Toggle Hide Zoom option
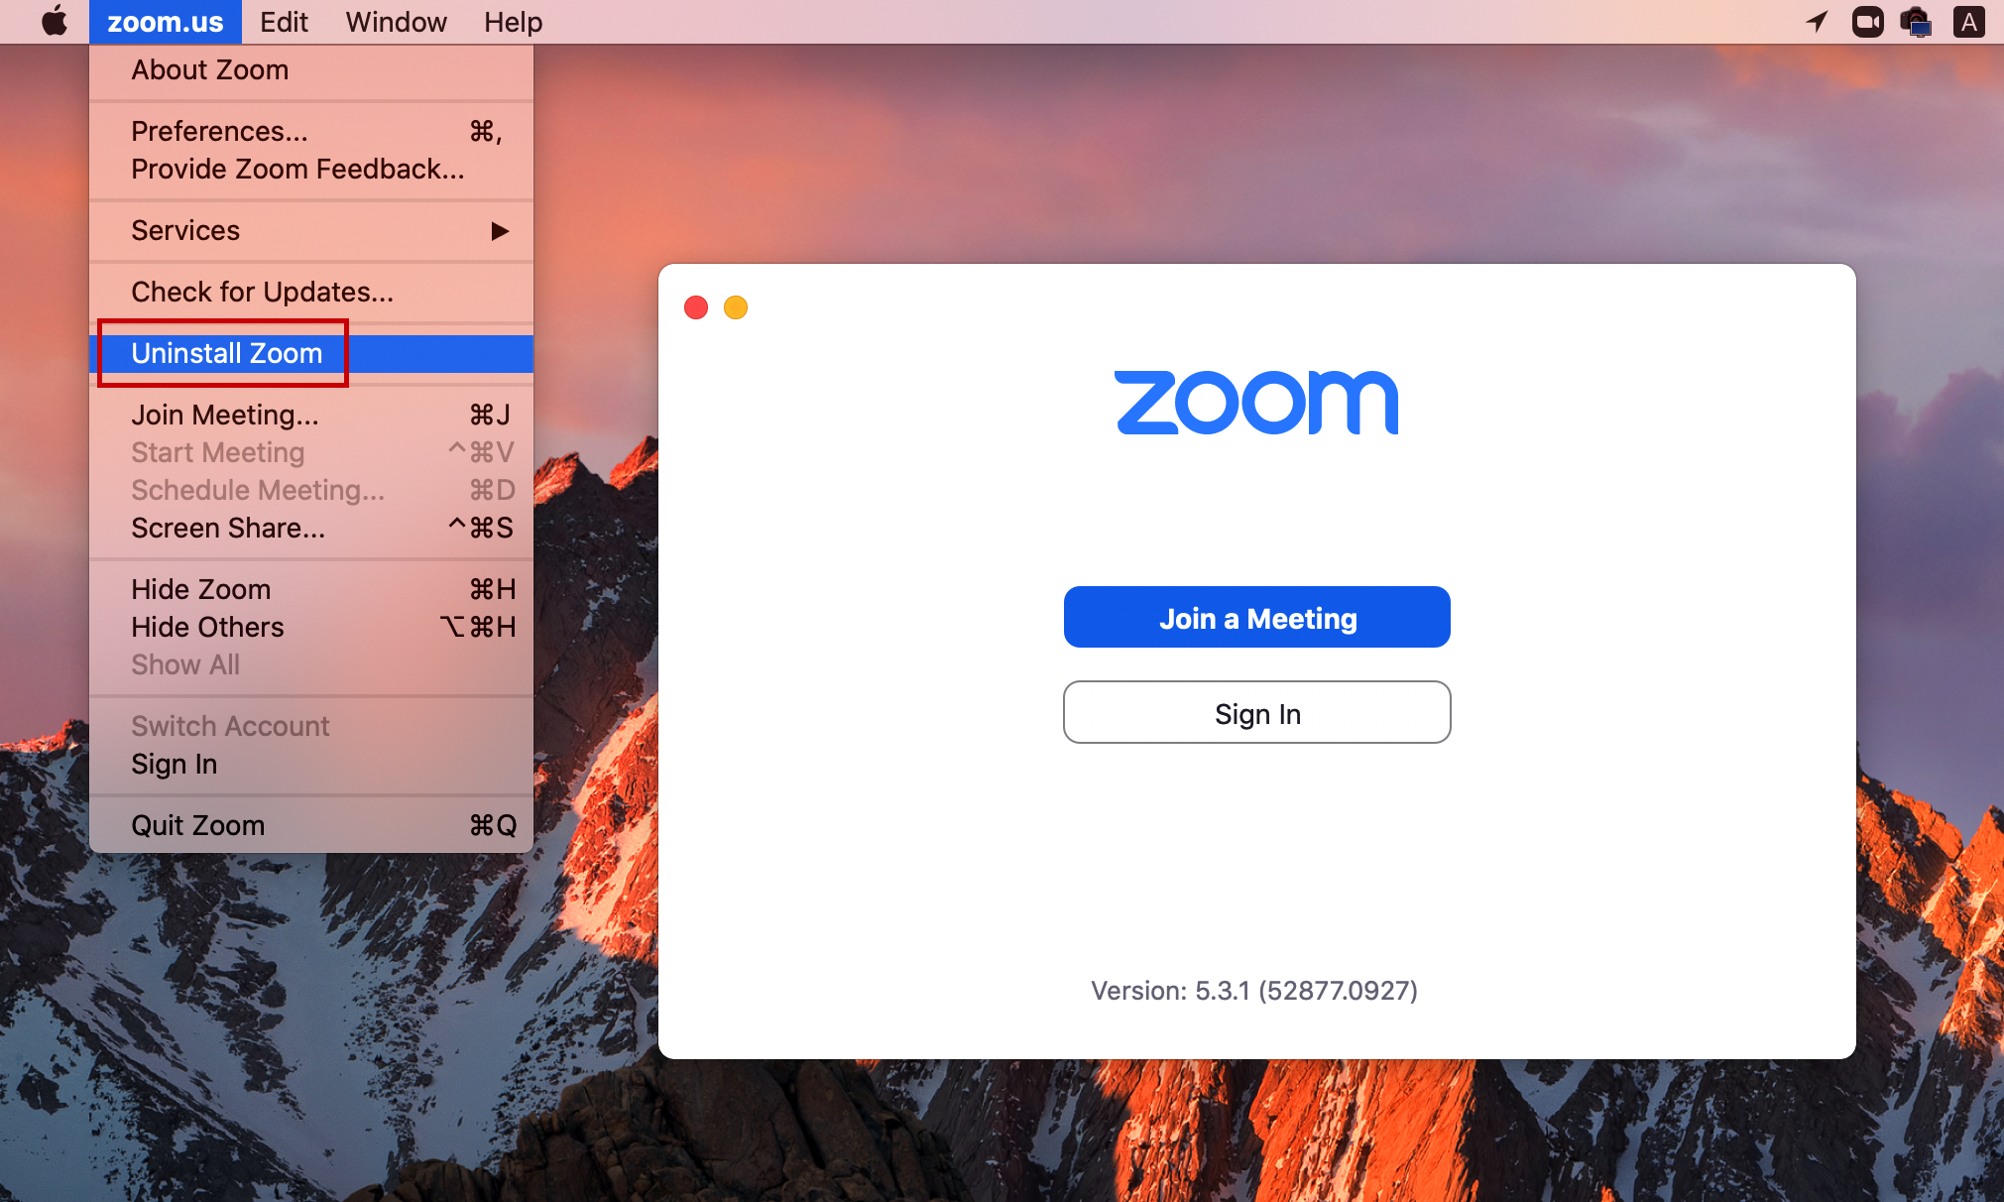 [x=200, y=588]
